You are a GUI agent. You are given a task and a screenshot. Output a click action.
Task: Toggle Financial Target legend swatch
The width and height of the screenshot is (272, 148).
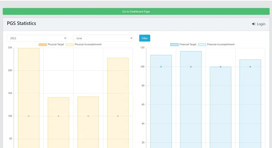(174, 44)
